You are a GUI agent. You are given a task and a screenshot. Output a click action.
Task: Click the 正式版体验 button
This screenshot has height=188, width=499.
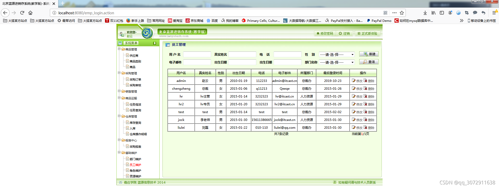click(x=367, y=34)
